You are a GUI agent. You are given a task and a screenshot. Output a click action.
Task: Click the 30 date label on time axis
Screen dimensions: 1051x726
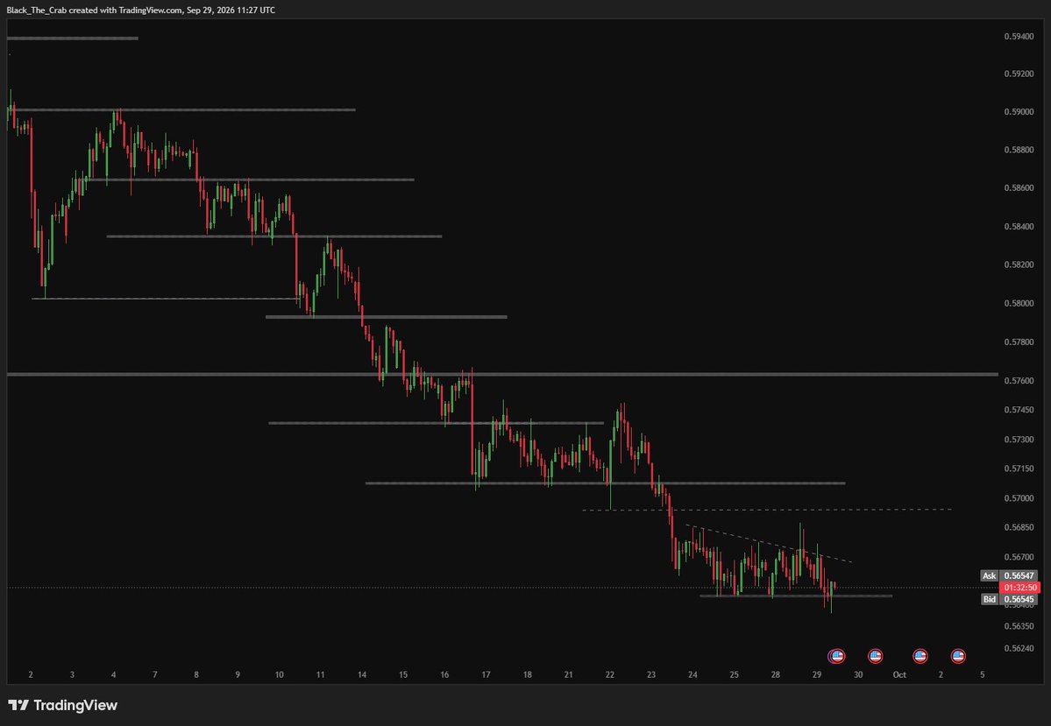858,675
